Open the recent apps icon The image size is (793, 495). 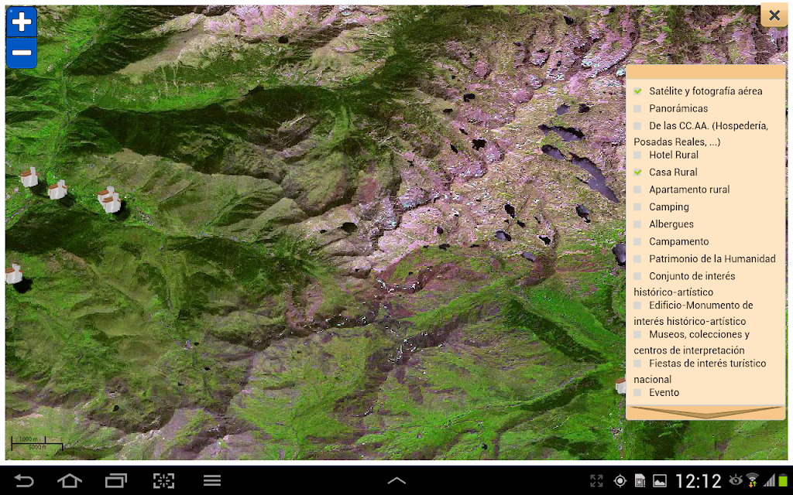(x=116, y=480)
